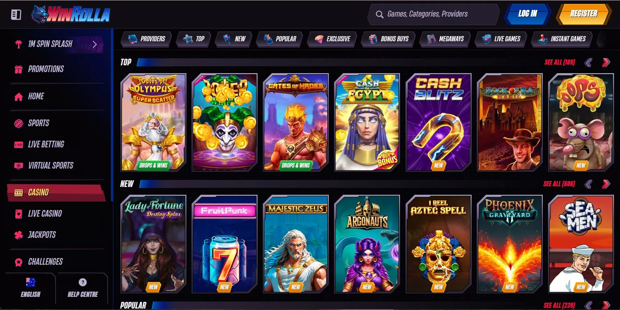This screenshot has height=310, width=620.
Task: Open the Help Centre question mark icon
Action: (83, 282)
